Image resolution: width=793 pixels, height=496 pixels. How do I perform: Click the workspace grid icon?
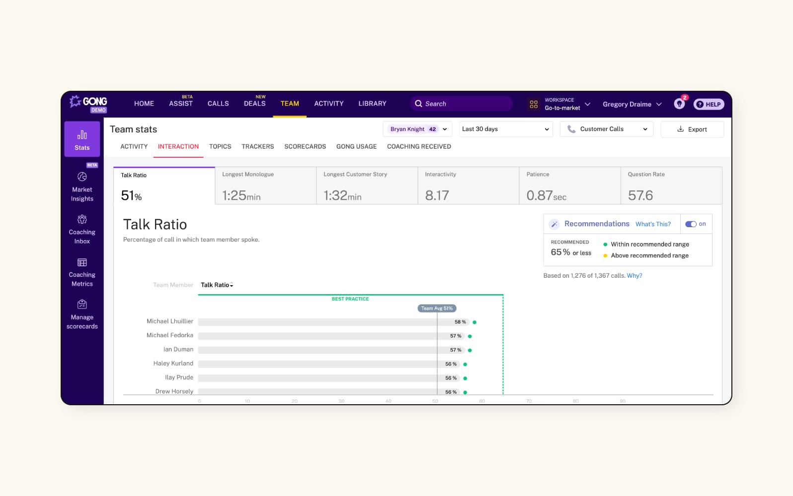[534, 104]
